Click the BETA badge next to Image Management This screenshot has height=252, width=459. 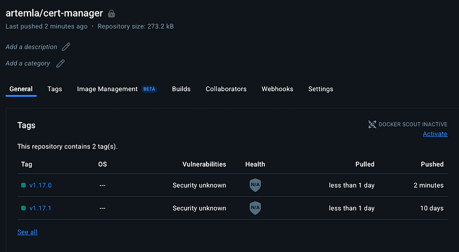[x=149, y=89]
